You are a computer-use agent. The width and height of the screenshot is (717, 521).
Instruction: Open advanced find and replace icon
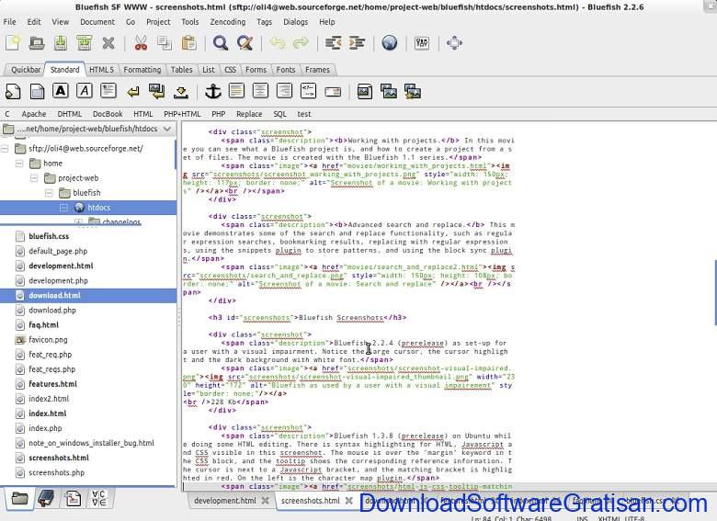[x=245, y=43]
